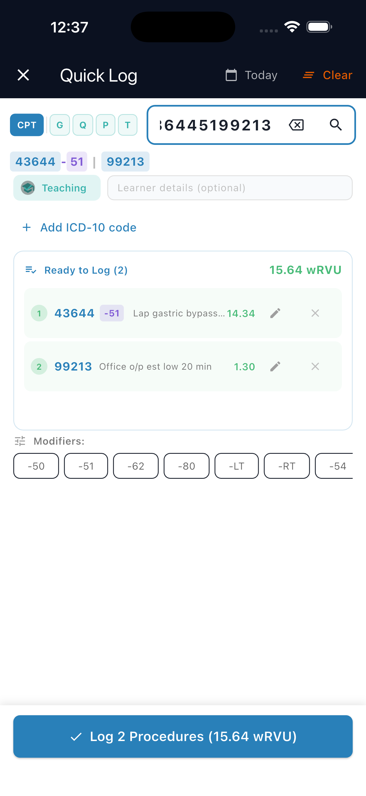Close the Quick Log screen
The height and width of the screenshot is (796, 366).
click(x=23, y=75)
